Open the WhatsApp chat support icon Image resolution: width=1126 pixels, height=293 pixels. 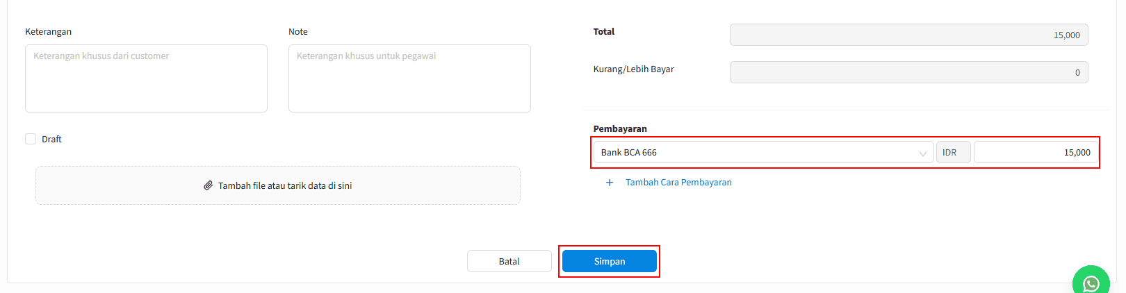pos(1091,283)
